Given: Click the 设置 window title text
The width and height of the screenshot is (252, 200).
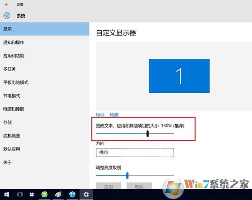Looking at the screenshot, I should 20,5.
